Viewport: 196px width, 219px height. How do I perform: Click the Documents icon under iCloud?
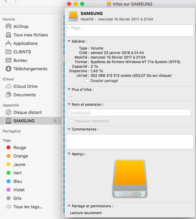click(8, 95)
